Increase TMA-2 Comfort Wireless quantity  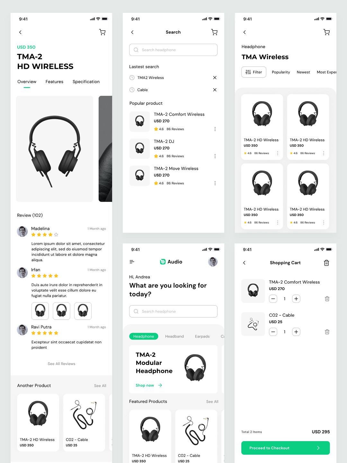296,299
